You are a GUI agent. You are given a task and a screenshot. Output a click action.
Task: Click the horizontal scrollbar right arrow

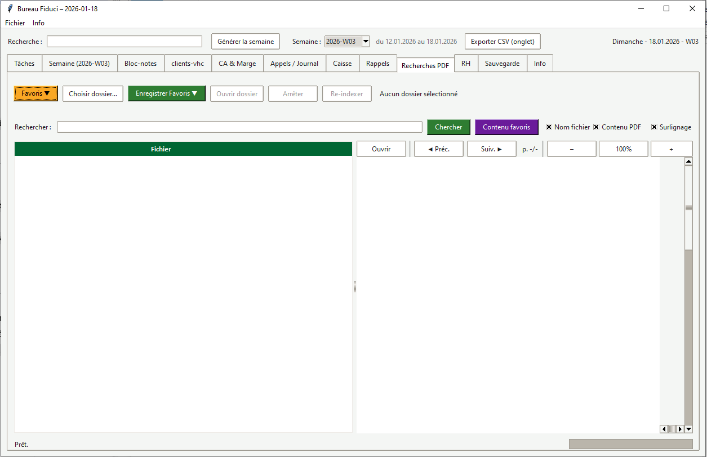click(x=680, y=429)
